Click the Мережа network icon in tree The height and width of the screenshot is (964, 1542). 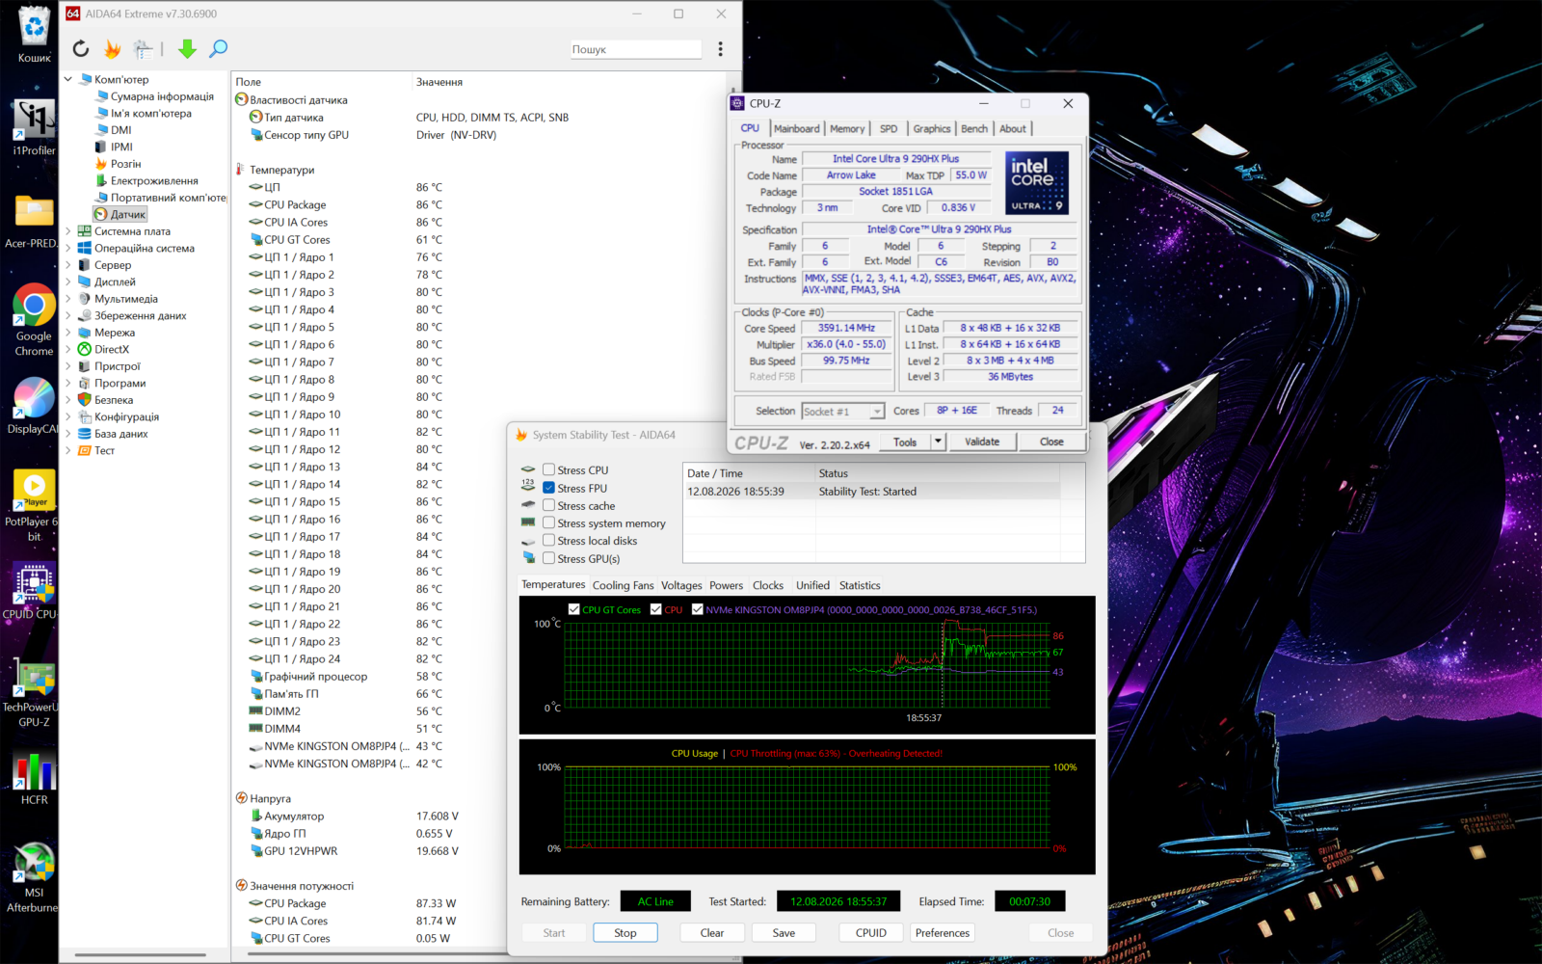click(x=85, y=333)
